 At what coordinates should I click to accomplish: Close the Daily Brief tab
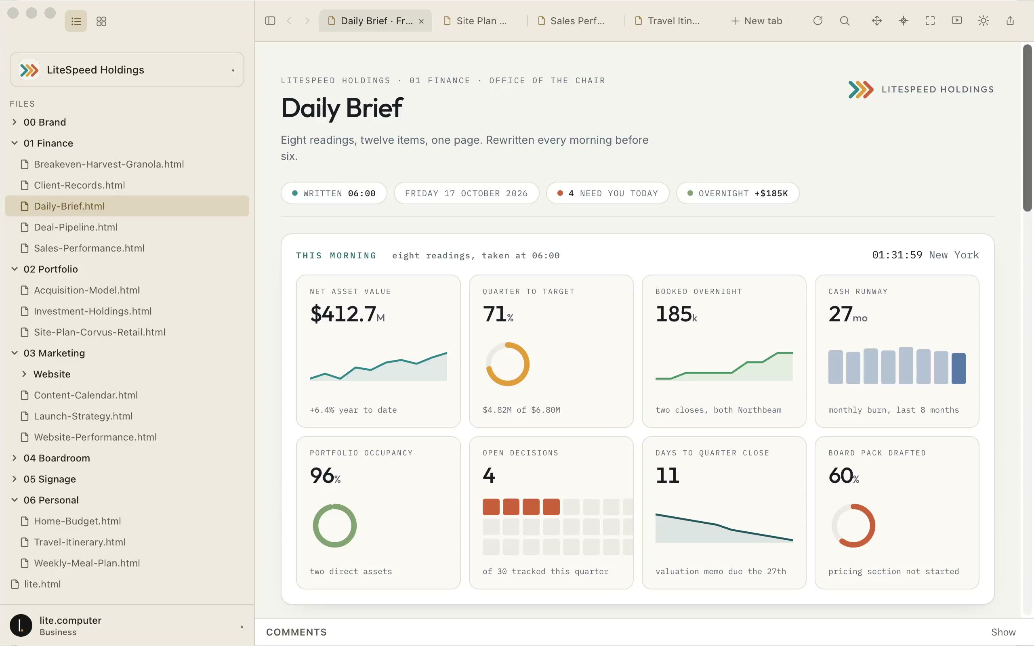[x=421, y=21]
